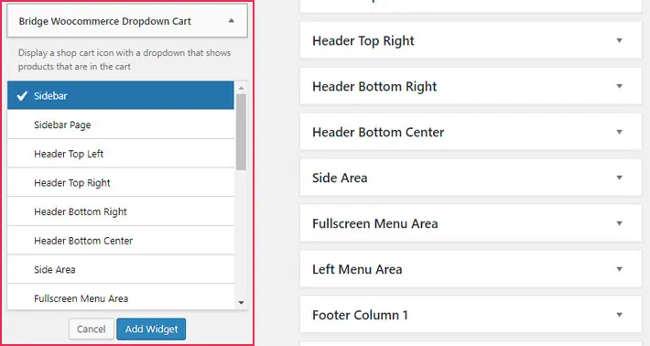Expand the Left Menu Area panel arrow
The width and height of the screenshot is (650, 346).
[x=619, y=269]
